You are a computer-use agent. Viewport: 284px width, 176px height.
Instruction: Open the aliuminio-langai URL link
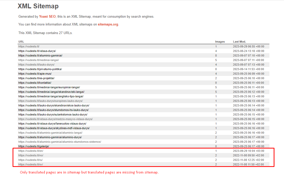click(50, 133)
